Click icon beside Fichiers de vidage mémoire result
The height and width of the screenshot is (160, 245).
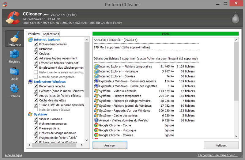click(x=96, y=101)
